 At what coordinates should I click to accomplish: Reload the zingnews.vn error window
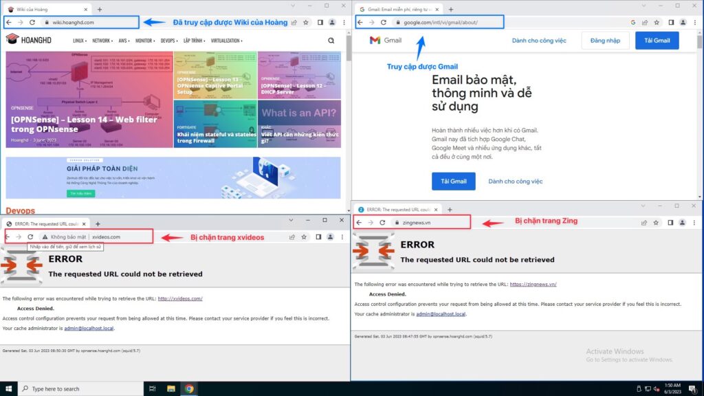click(382, 222)
